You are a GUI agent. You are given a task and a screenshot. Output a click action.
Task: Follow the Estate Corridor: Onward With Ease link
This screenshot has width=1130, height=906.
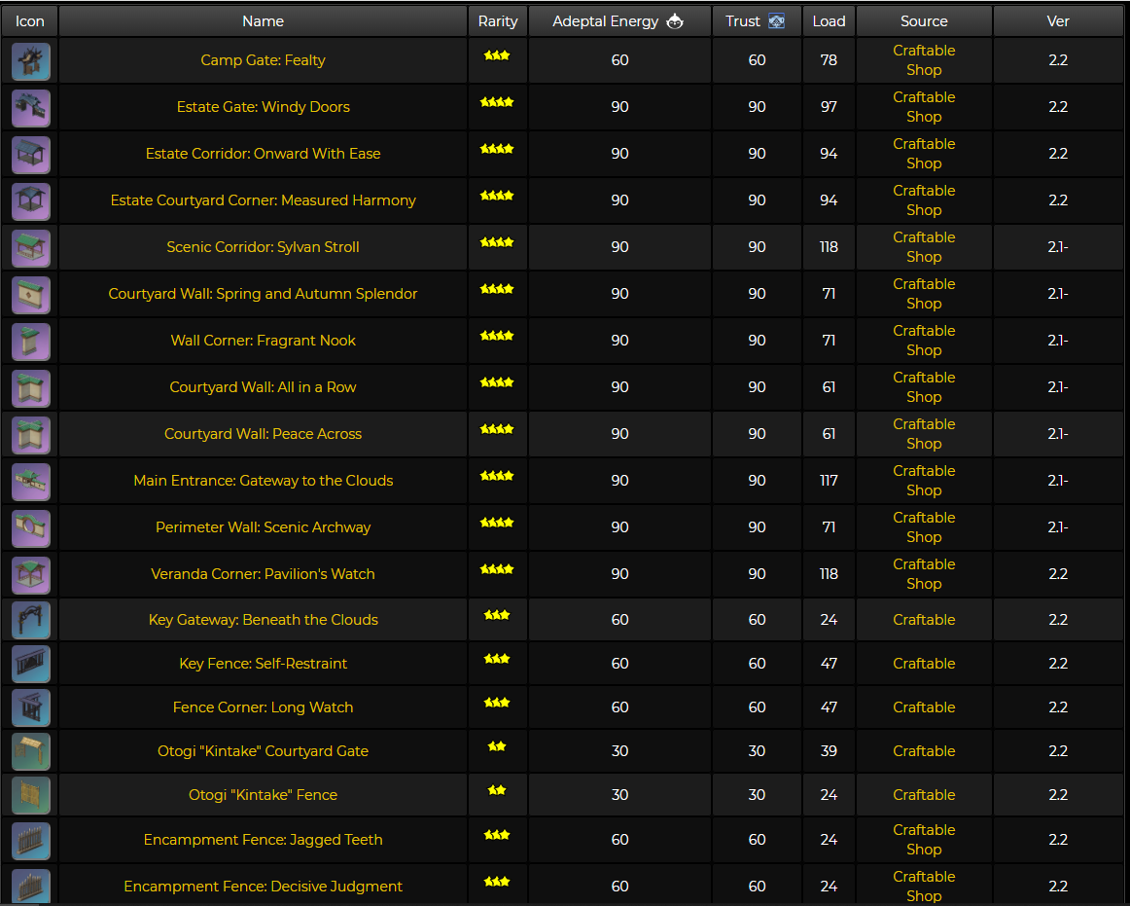pos(263,154)
